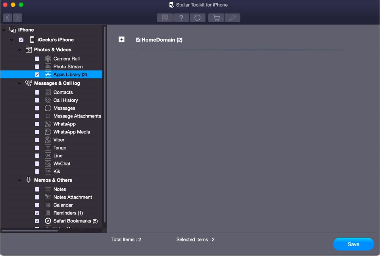Click the Contacts icon
Screen dimensions: 380x256
(x=48, y=92)
